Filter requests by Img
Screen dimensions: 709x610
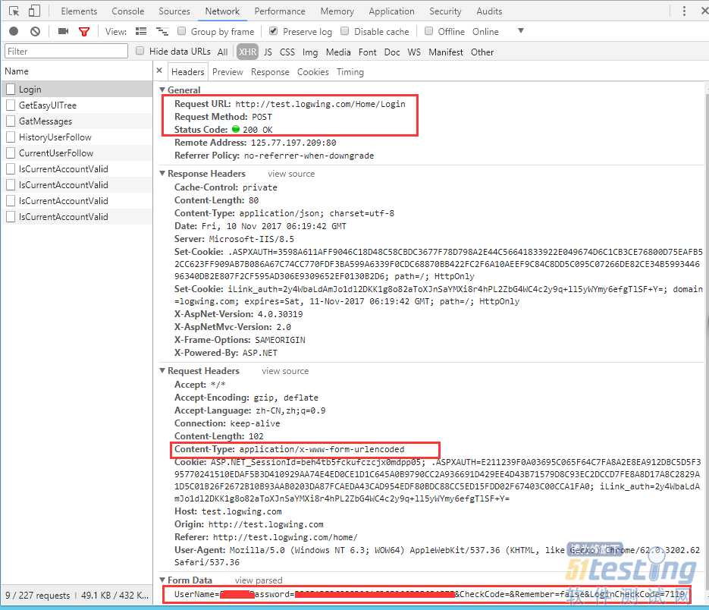click(x=310, y=52)
